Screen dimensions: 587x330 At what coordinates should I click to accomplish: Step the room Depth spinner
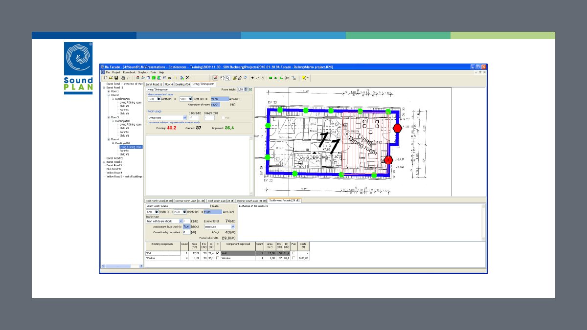(x=190, y=99)
